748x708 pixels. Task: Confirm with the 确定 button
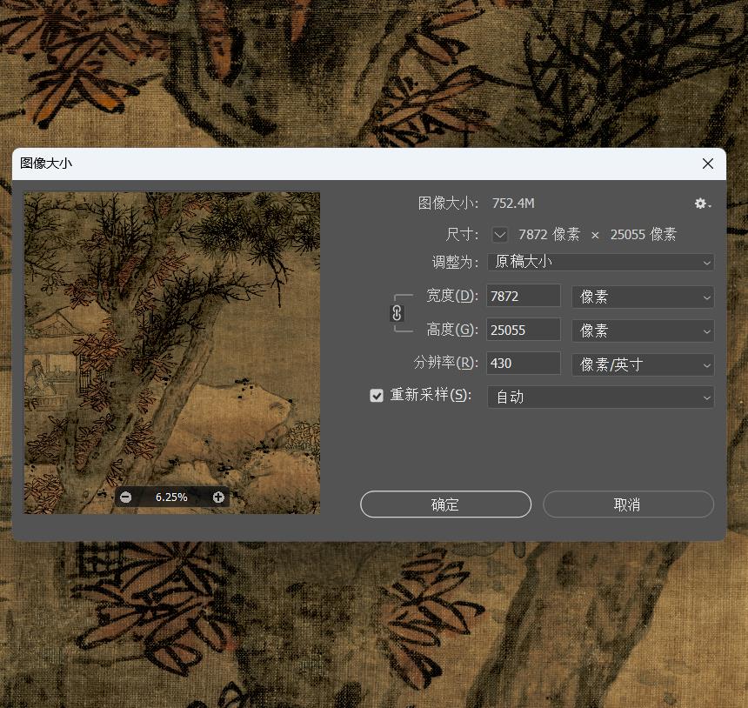[445, 504]
